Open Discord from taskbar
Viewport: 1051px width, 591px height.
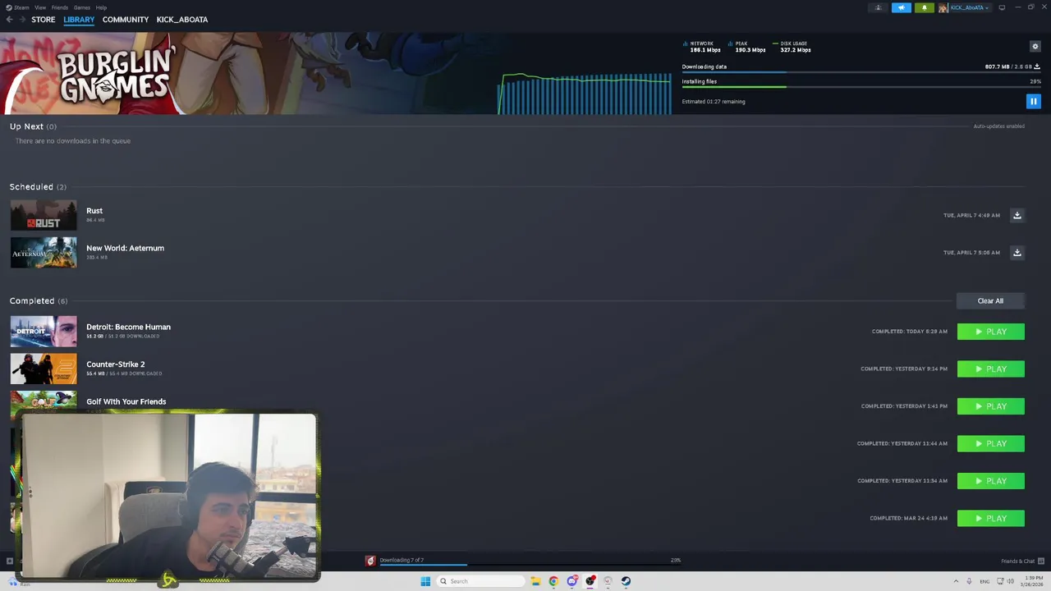click(x=571, y=581)
